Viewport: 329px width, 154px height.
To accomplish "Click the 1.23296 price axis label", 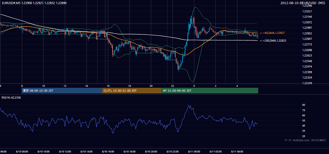I will pos(307,6).
